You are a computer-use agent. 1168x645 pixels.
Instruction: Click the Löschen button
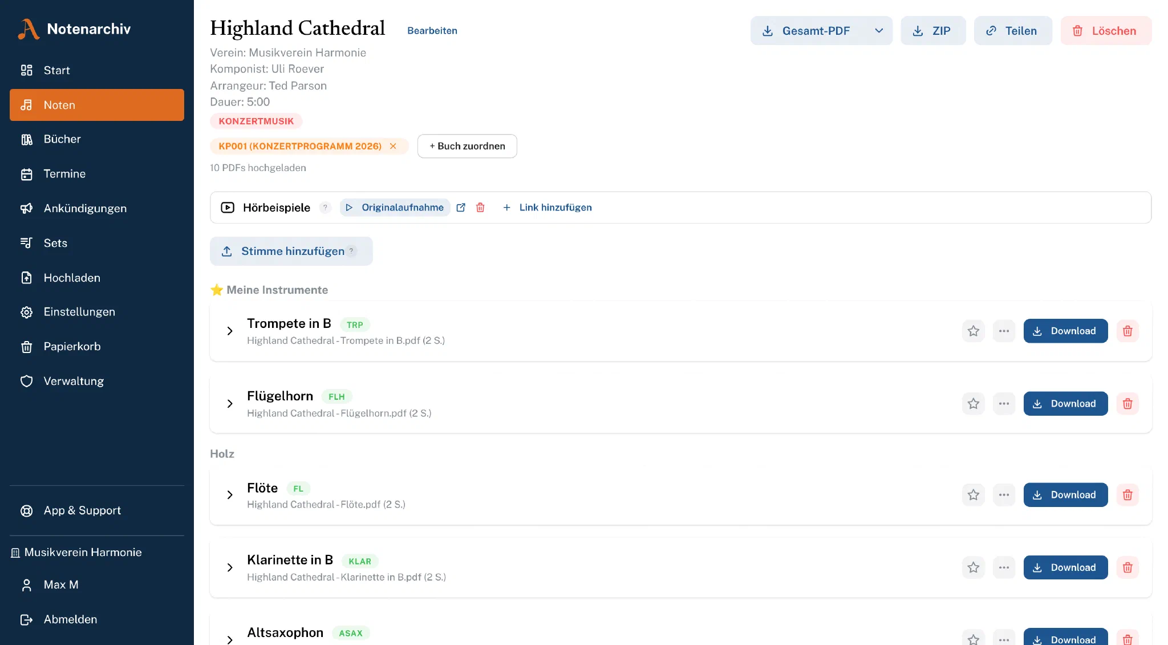point(1106,31)
